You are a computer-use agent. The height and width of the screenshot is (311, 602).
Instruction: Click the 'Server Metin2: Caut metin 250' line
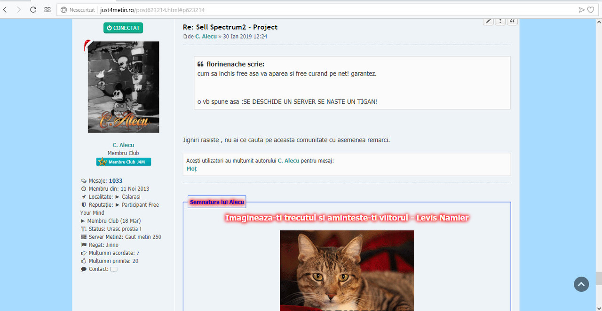pyautogui.click(x=121, y=237)
